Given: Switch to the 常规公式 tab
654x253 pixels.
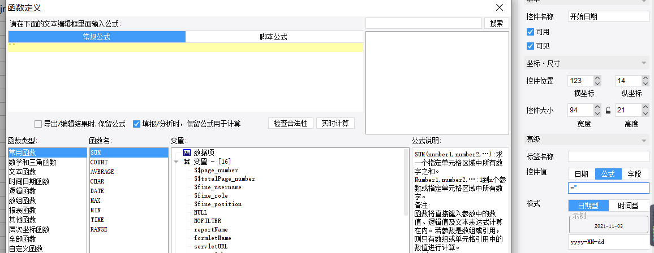Looking at the screenshot, I should [x=97, y=37].
